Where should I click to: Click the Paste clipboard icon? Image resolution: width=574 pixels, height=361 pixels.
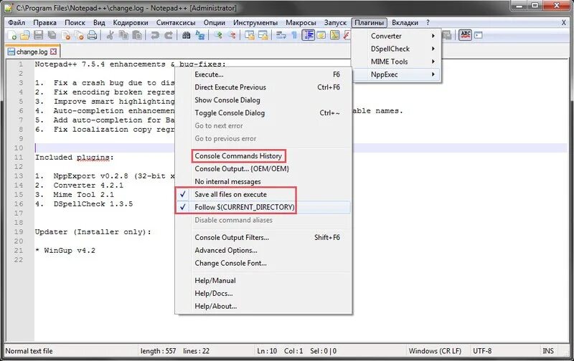coord(137,35)
